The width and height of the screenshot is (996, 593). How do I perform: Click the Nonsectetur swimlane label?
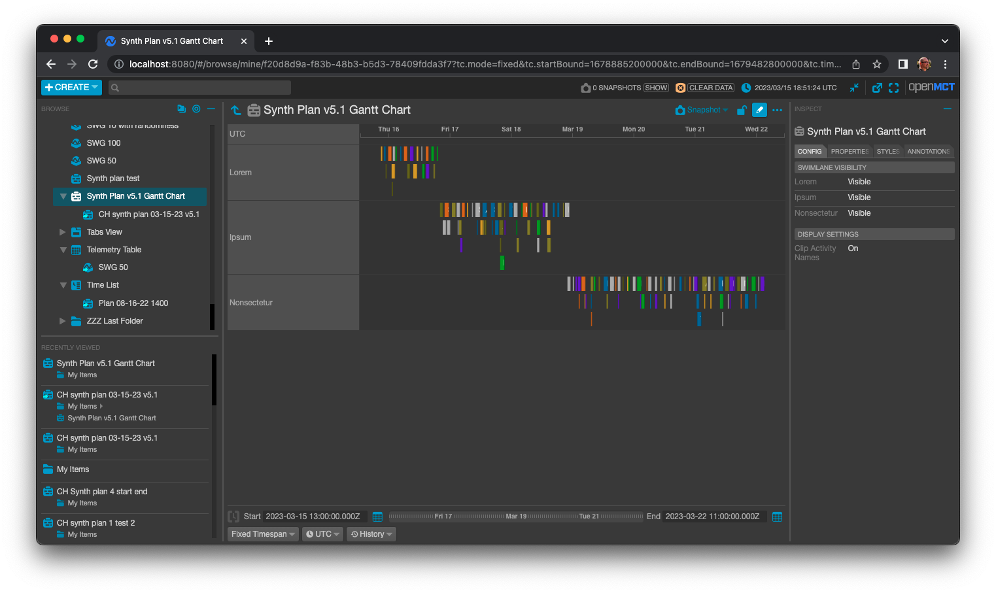click(x=251, y=303)
